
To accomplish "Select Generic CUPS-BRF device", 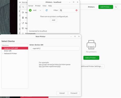I will pos(15,48).
